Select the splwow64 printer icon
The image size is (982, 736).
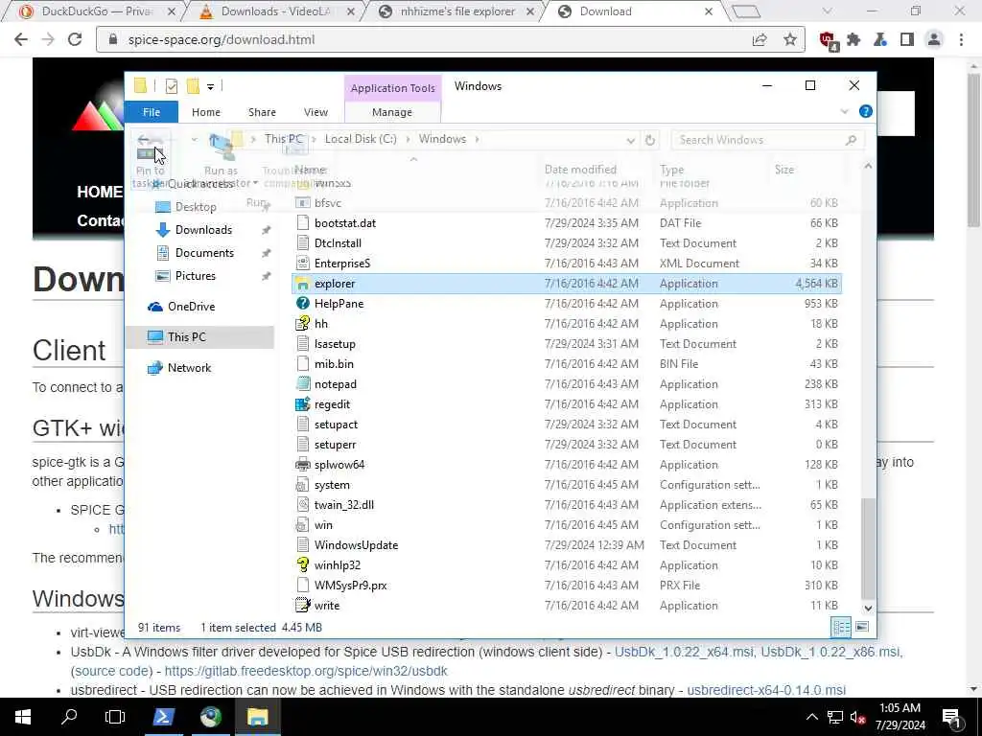[302, 465]
